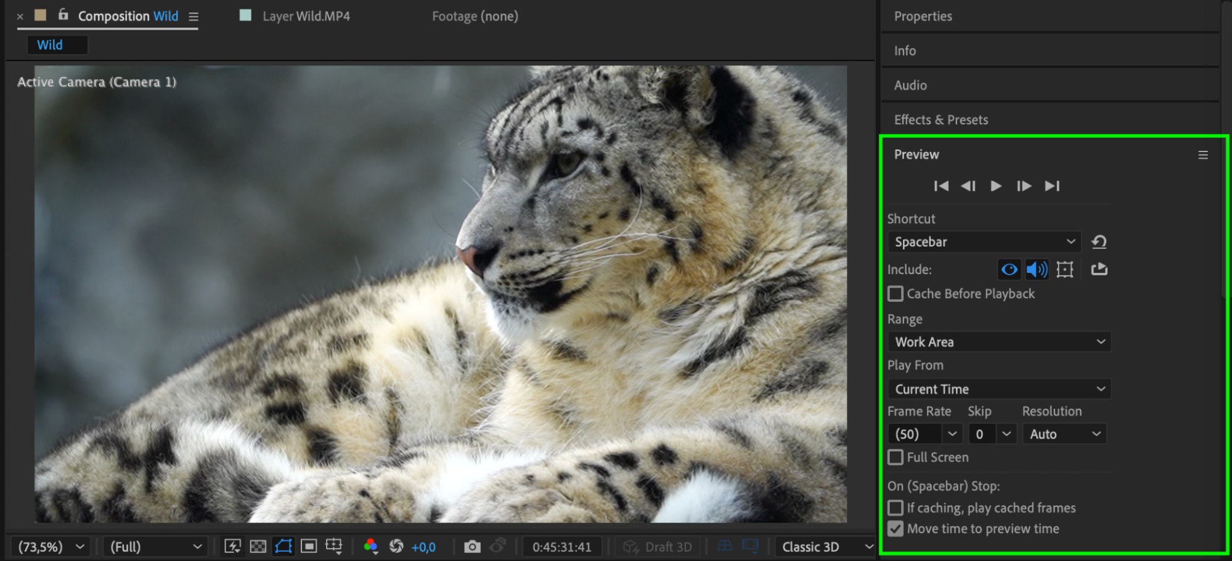This screenshot has width=1232, height=561.
Task: Toggle mask and shape path visibility
Action: click(x=284, y=547)
